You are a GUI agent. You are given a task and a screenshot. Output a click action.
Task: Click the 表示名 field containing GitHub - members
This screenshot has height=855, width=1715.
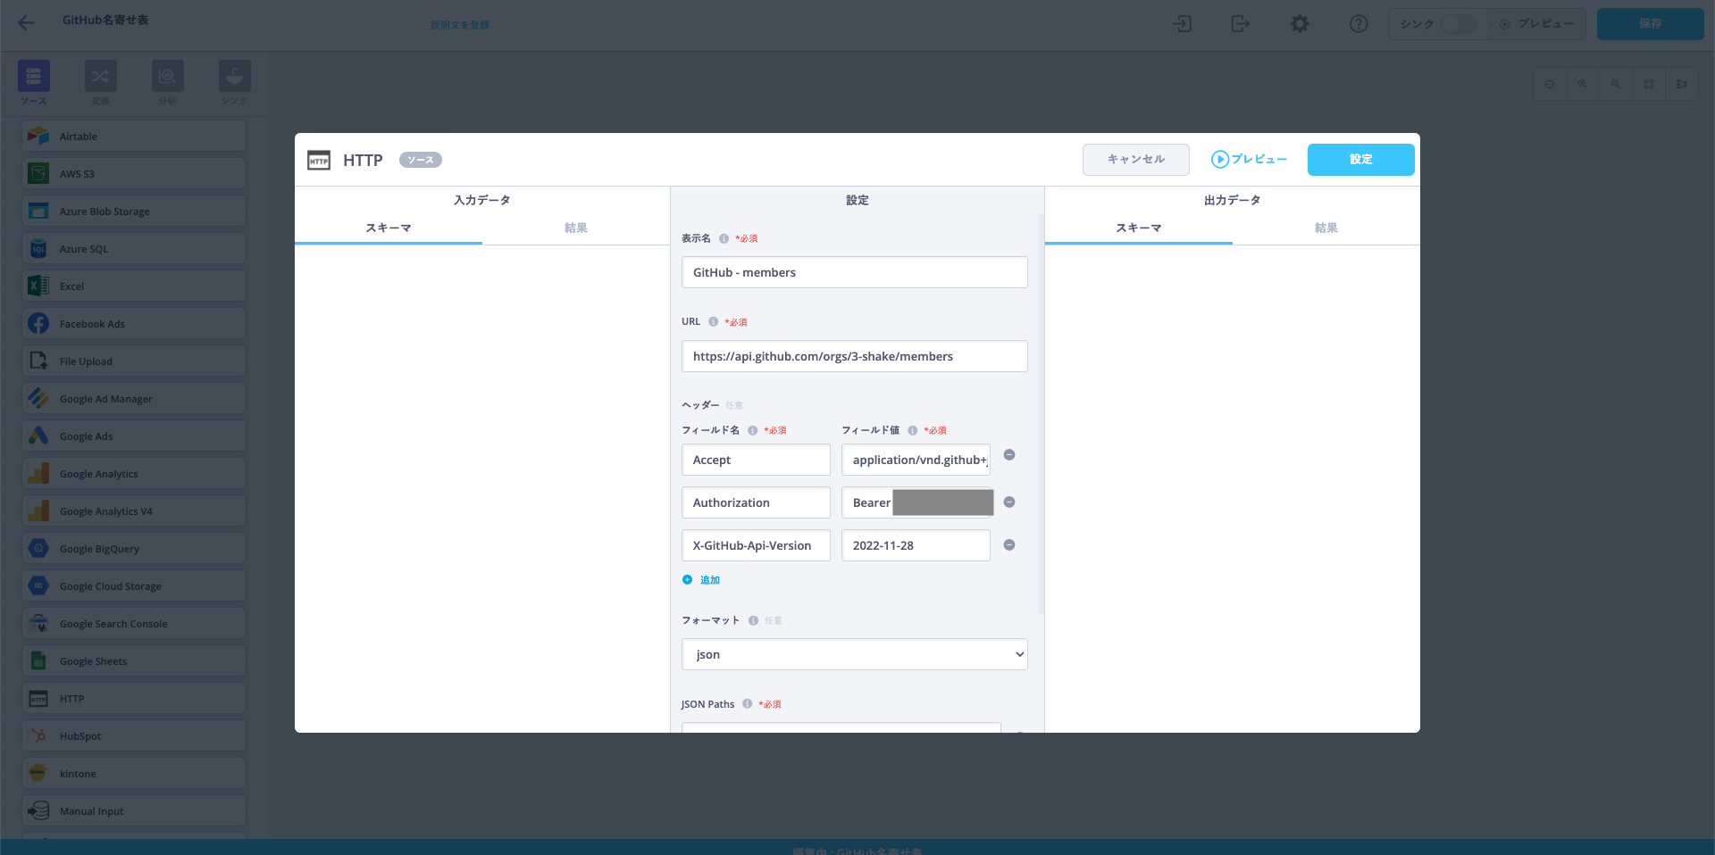click(854, 272)
